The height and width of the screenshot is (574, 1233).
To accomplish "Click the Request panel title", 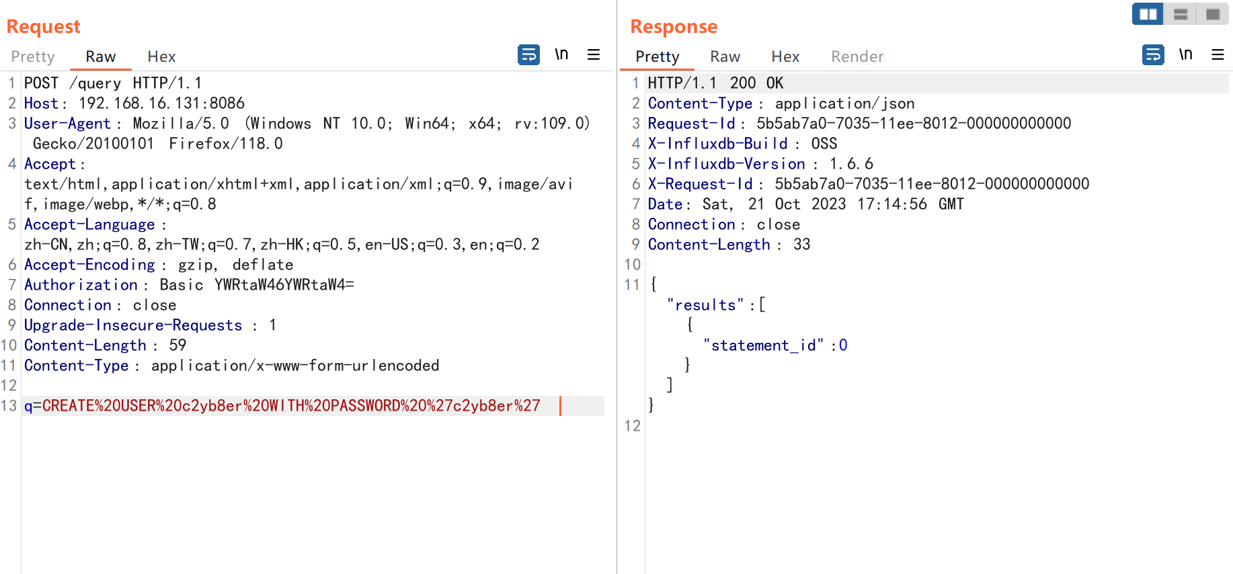I will 44,26.
